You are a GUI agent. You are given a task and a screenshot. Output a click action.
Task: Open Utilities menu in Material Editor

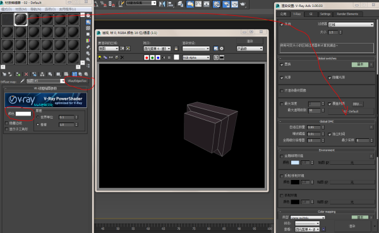tap(68, 9)
